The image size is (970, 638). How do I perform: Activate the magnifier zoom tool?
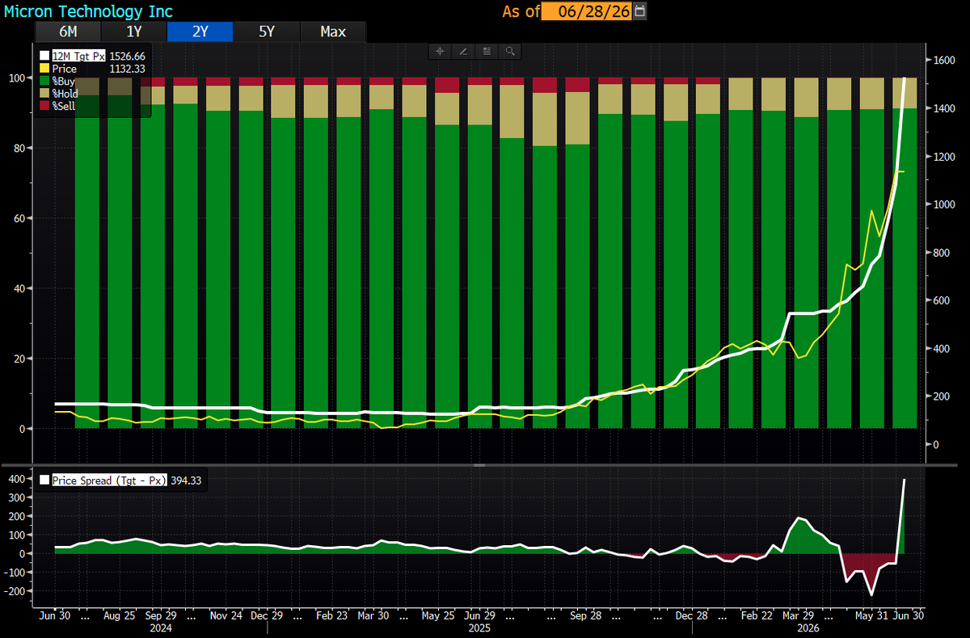tap(510, 51)
